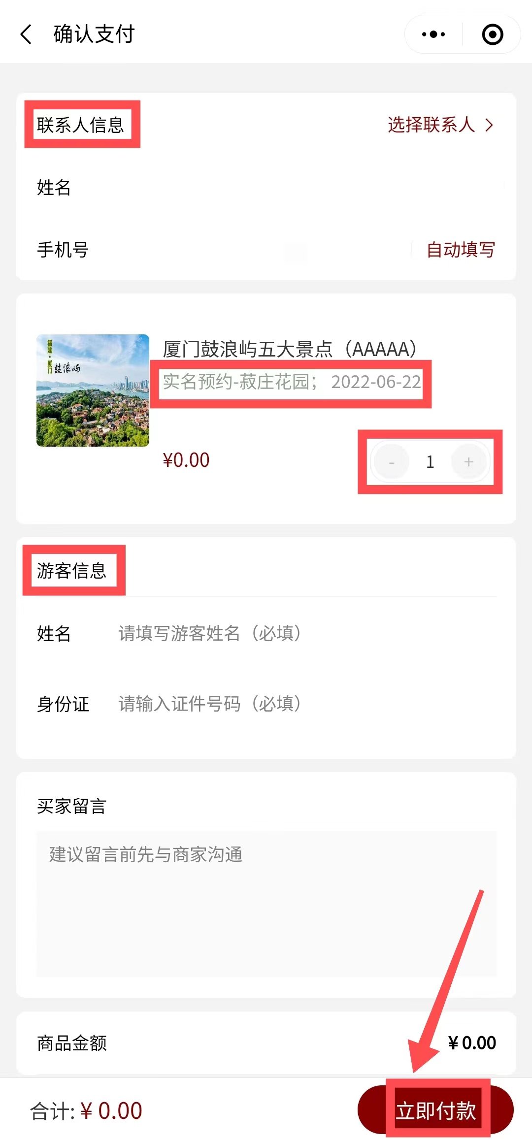Tap 立即付款 pay now button
532x1140 pixels.
point(436,1110)
